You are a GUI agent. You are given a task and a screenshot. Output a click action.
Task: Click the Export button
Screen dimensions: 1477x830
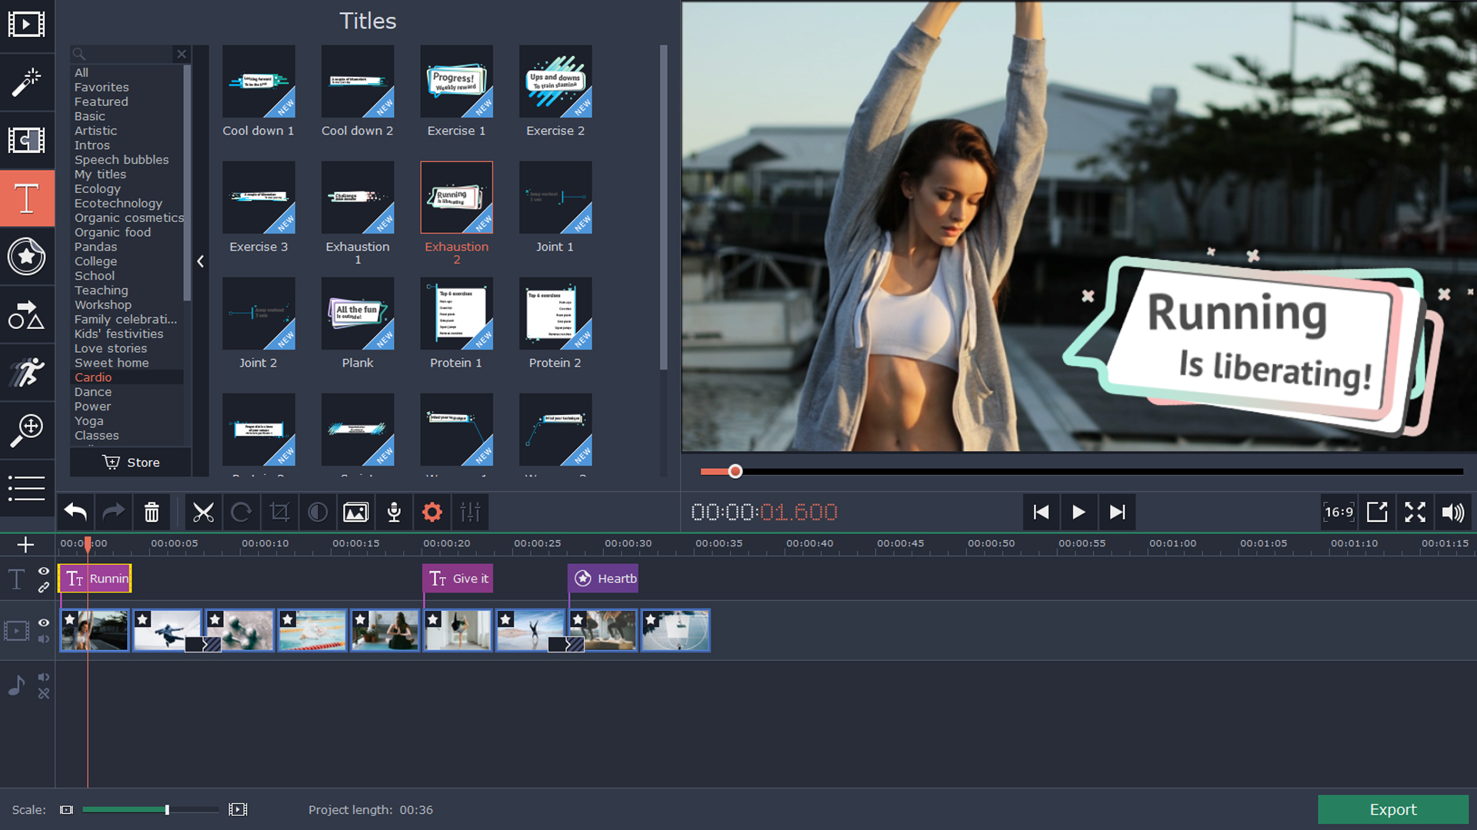pyautogui.click(x=1393, y=809)
